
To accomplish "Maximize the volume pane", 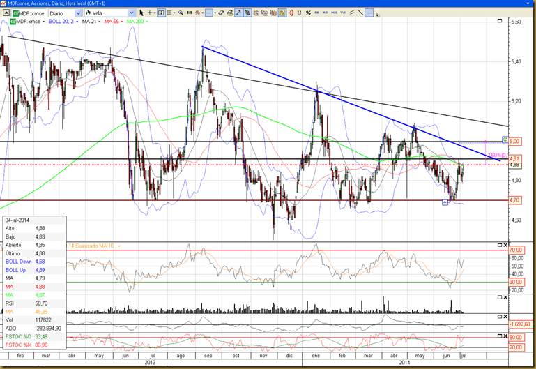I will click(500, 297).
